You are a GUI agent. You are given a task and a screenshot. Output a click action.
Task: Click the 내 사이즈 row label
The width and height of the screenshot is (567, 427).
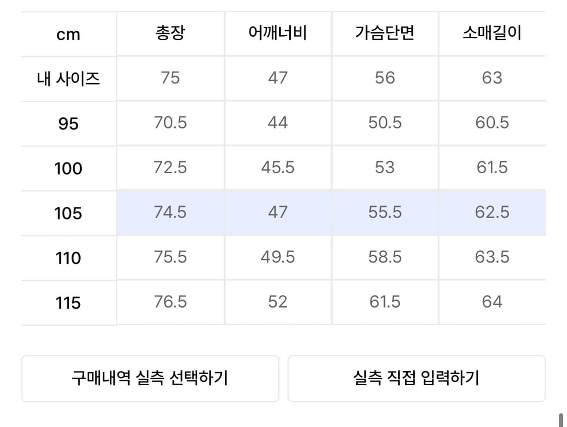pos(69,79)
